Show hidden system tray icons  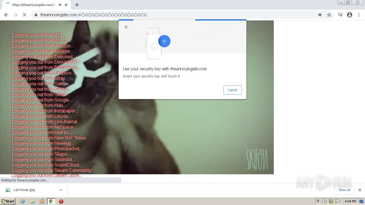coord(318,201)
